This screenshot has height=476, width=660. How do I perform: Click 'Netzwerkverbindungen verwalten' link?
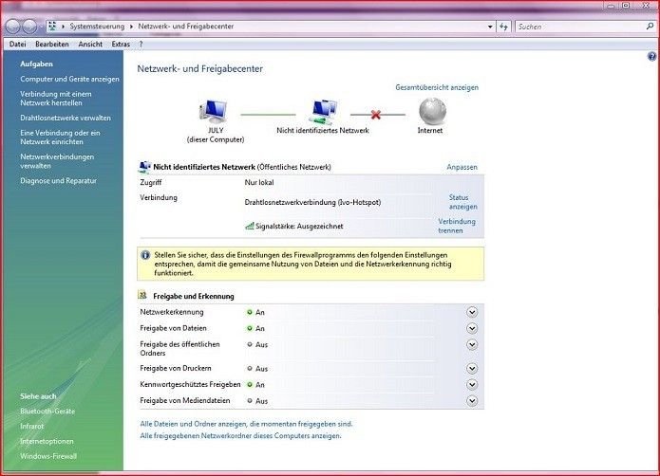click(57, 161)
